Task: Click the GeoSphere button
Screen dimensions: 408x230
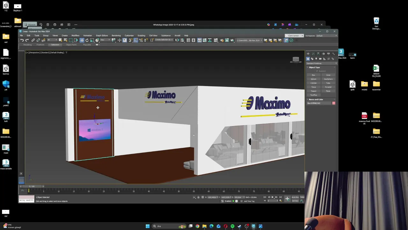Action: coord(328,79)
